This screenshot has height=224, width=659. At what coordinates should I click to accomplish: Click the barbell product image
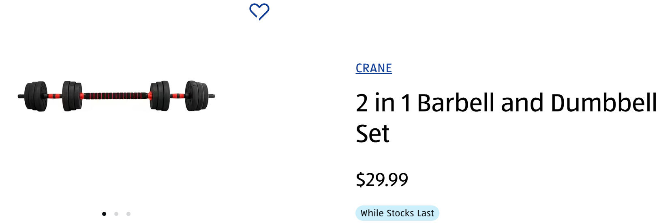pyautogui.click(x=116, y=96)
